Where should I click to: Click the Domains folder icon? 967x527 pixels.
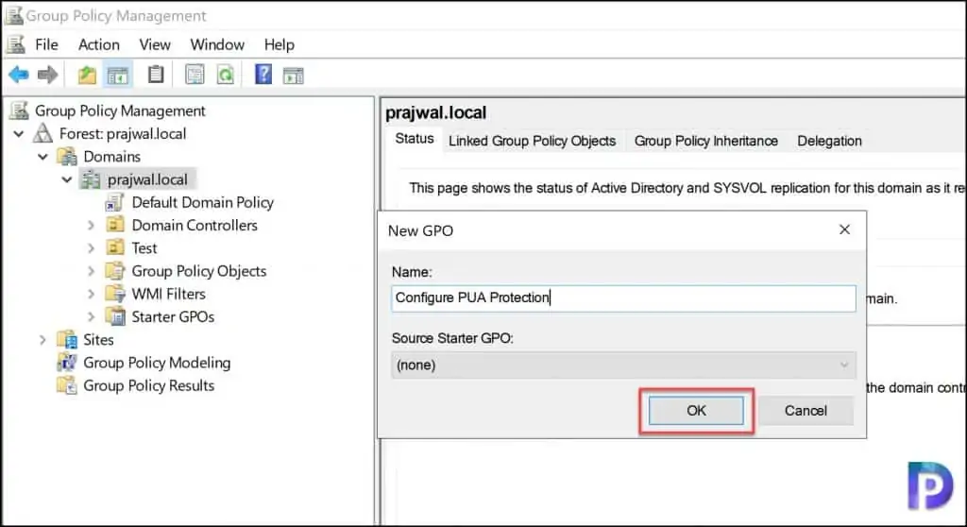pyautogui.click(x=67, y=157)
